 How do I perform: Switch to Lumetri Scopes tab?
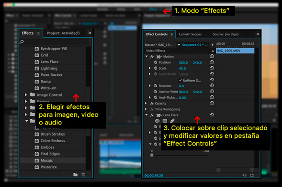190,34
